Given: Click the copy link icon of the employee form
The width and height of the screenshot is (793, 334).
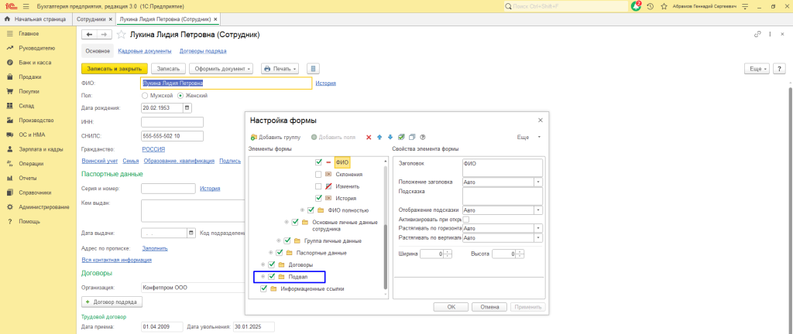Looking at the screenshot, I should click(x=757, y=35).
